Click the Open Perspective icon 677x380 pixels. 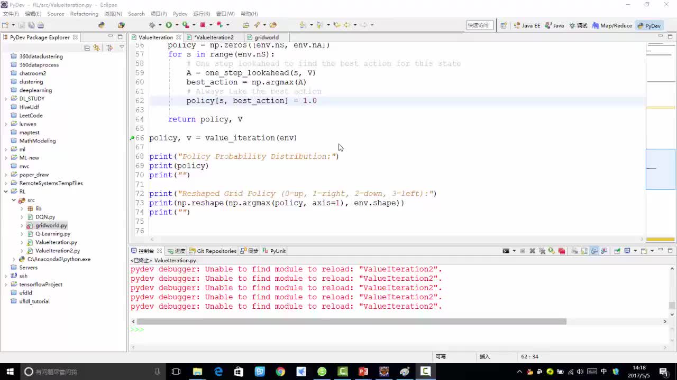(504, 25)
